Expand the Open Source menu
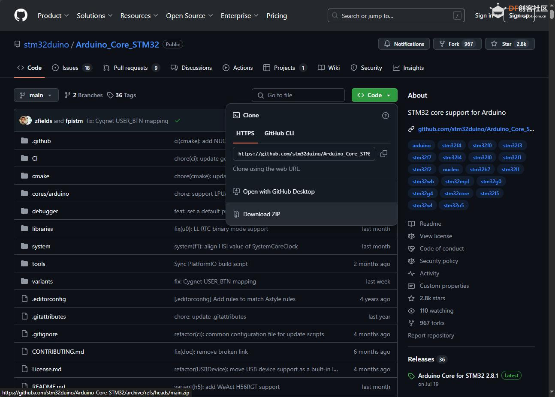The height and width of the screenshot is (397, 555). [190, 15]
